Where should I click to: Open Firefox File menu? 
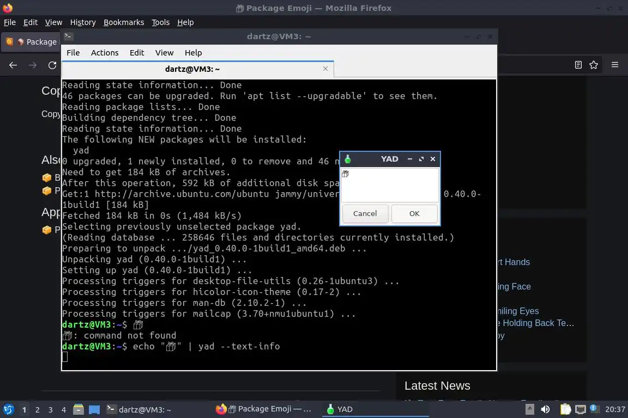pyautogui.click(x=10, y=22)
